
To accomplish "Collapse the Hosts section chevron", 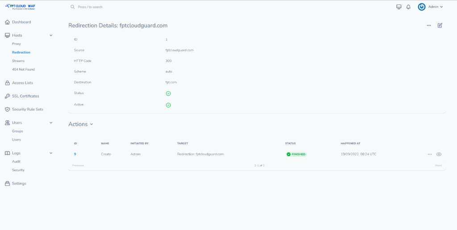I will click(x=51, y=36).
